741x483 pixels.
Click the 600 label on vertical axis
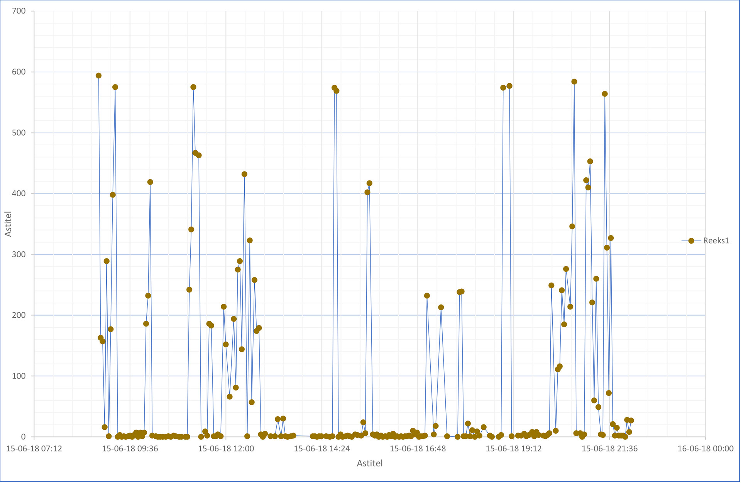click(x=19, y=72)
